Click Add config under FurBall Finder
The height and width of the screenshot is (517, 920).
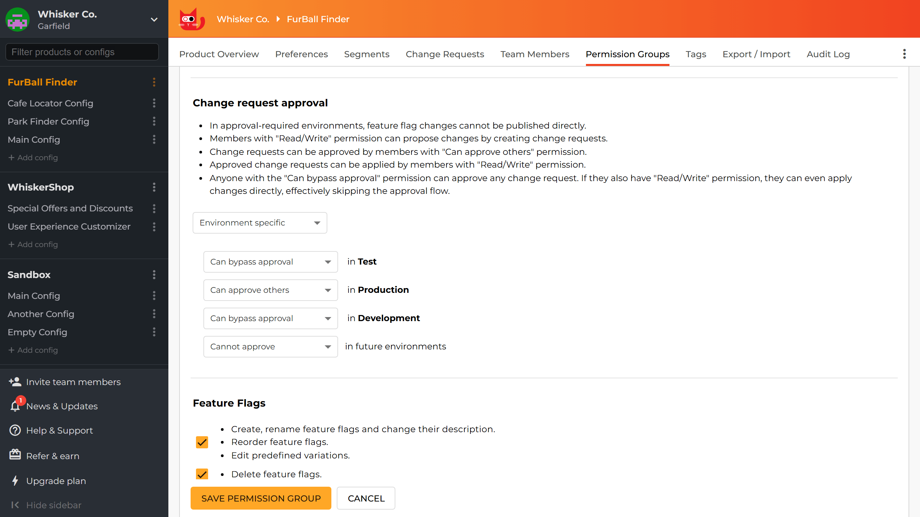[33, 158]
